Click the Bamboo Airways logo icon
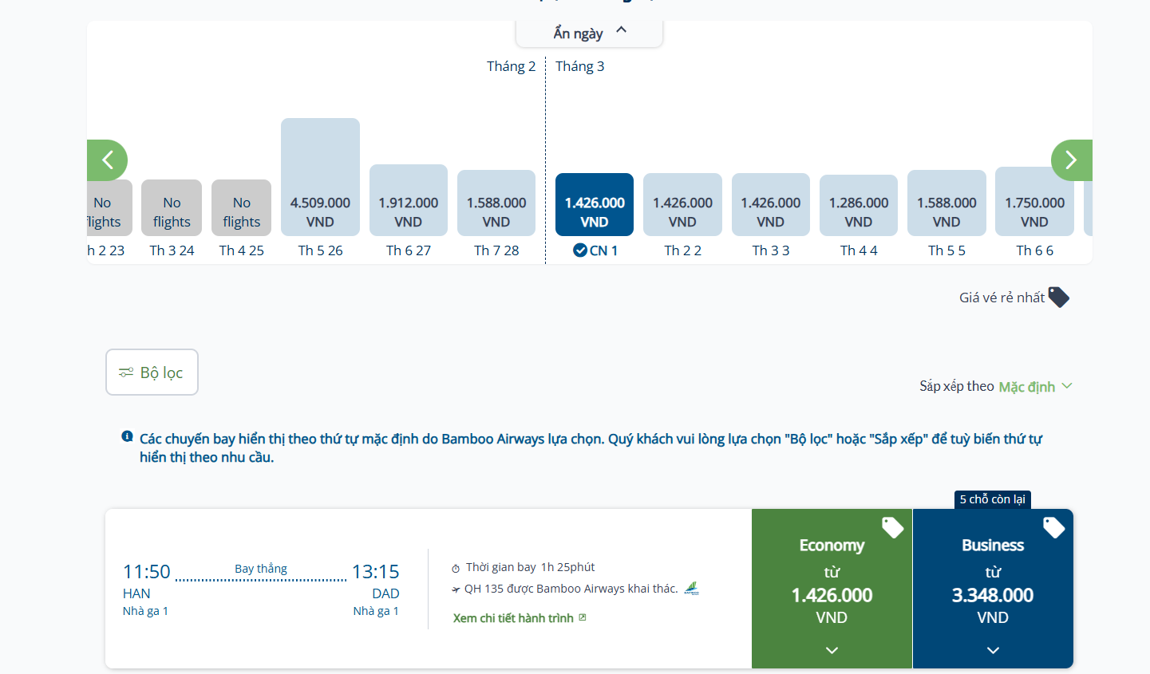This screenshot has height=674, width=1150. (691, 589)
